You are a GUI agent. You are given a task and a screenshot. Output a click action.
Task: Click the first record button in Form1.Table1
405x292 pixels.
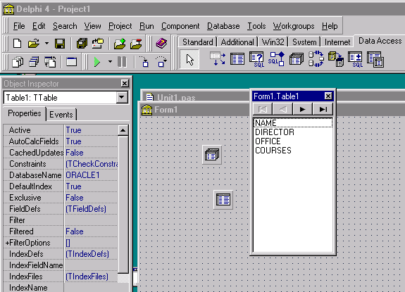click(263, 109)
